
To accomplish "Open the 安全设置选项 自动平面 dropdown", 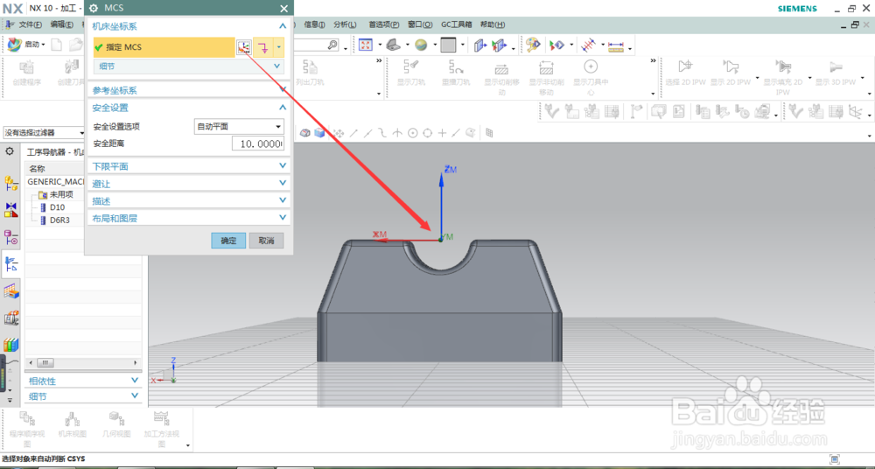I will pyautogui.click(x=239, y=126).
